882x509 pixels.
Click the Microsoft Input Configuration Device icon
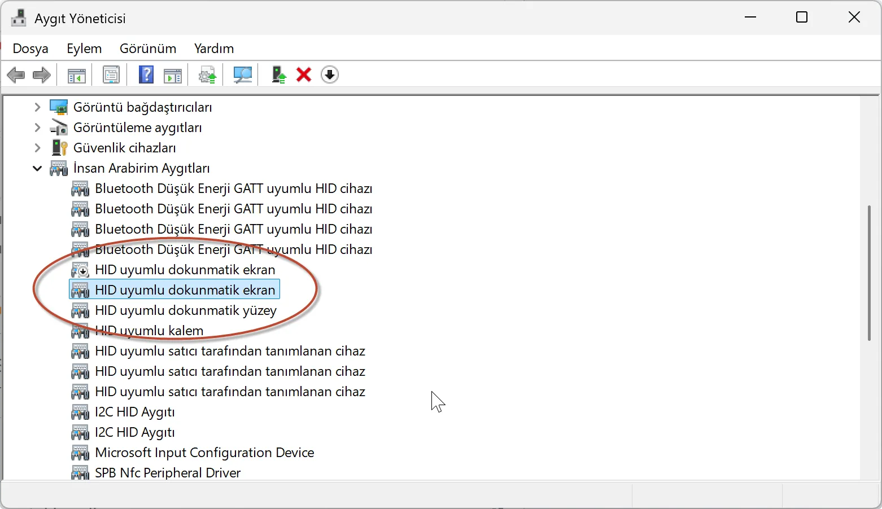pyautogui.click(x=80, y=453)
